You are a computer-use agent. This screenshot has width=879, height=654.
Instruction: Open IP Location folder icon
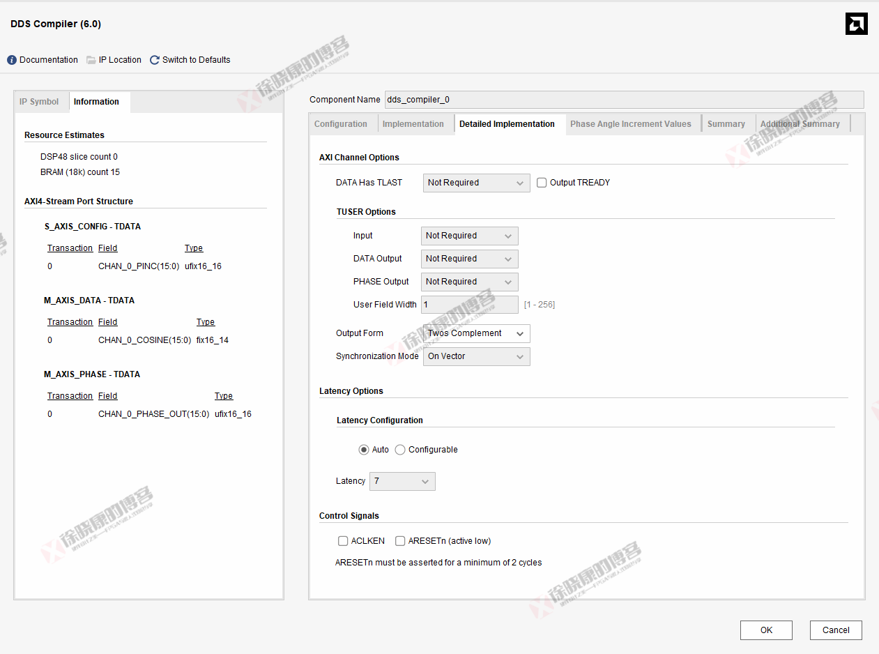91,60
